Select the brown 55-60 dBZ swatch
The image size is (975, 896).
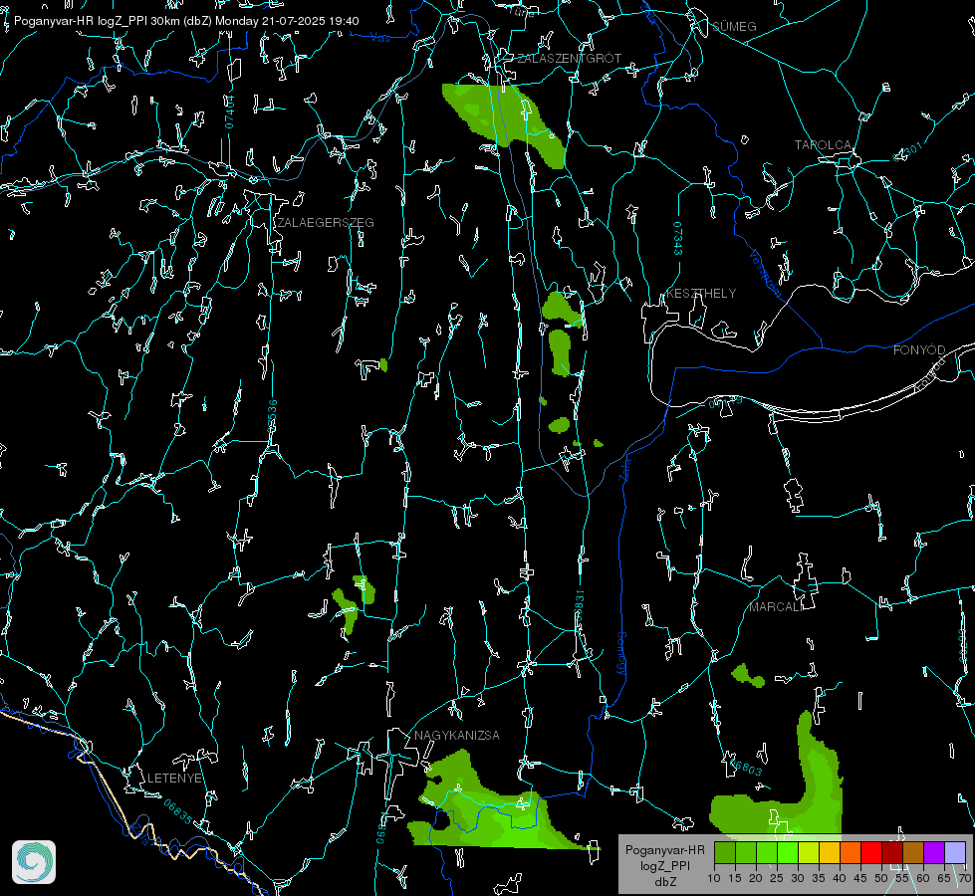[913, 852]
